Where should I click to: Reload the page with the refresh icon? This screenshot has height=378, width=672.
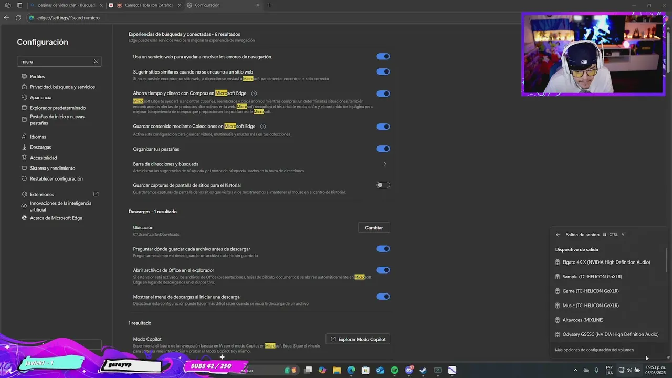pyautogui.click(x=18, y=18)
